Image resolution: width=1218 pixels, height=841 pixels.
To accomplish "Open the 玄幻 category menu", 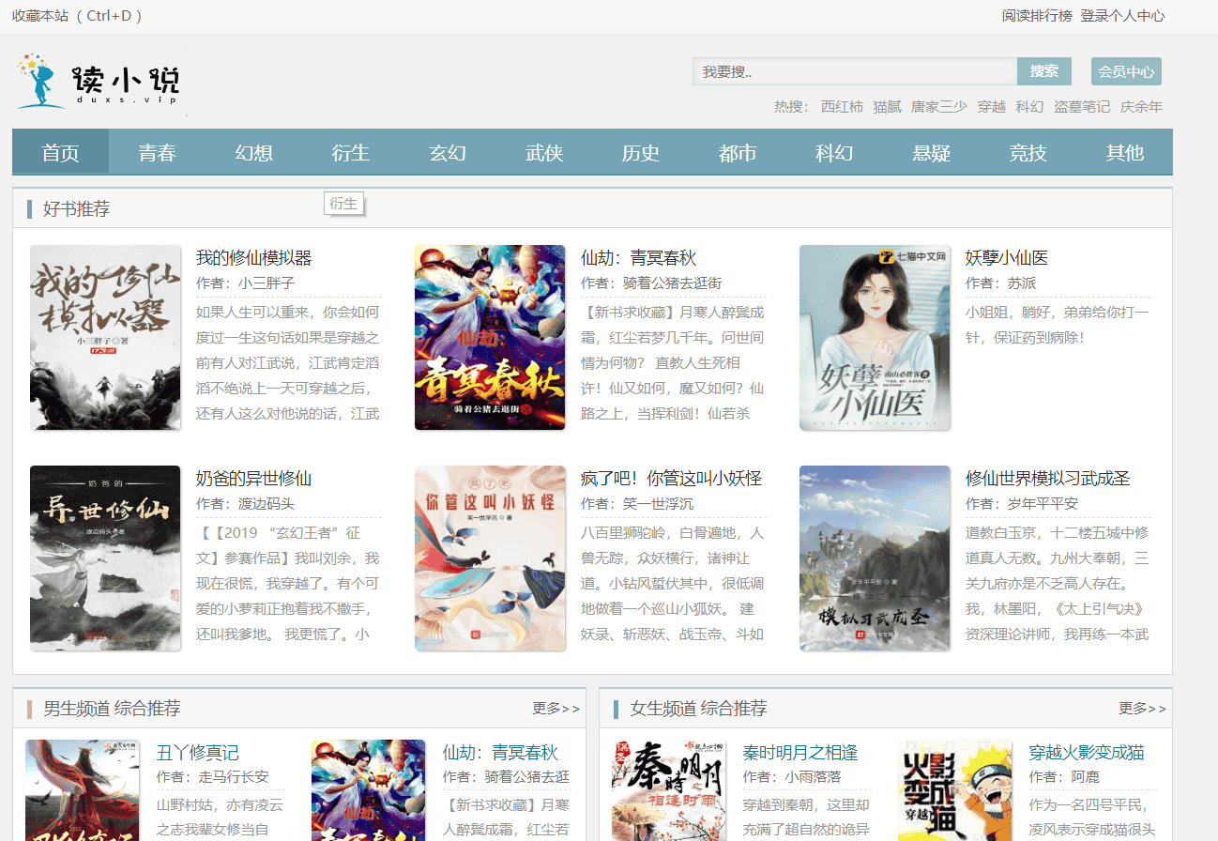I will coord(448,152).
